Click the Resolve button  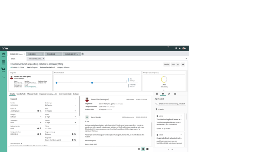[x=167, y=64]
